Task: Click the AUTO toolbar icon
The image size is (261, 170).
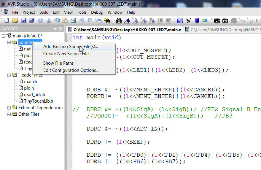Action: [258, 21]
